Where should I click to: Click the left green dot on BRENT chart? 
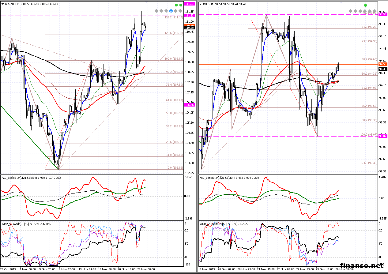click(x=176, y=5)
